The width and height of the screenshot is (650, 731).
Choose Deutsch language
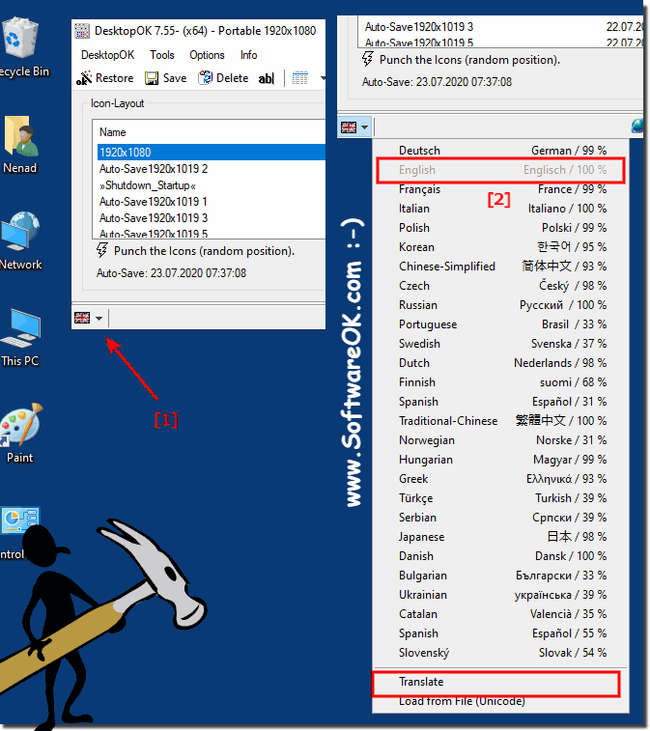[501, 151]
